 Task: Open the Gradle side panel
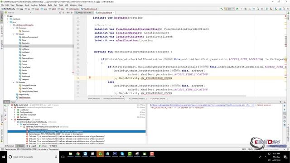pyautogui.click(x=288, y=16)
